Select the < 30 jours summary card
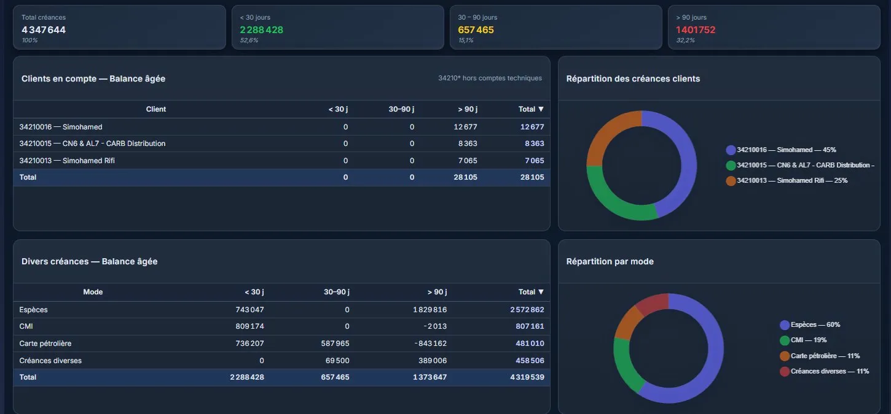Screen dimensions: 891x414 [337, 28]
